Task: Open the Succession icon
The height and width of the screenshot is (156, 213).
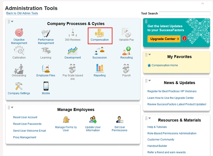Action: coord(99,51)
